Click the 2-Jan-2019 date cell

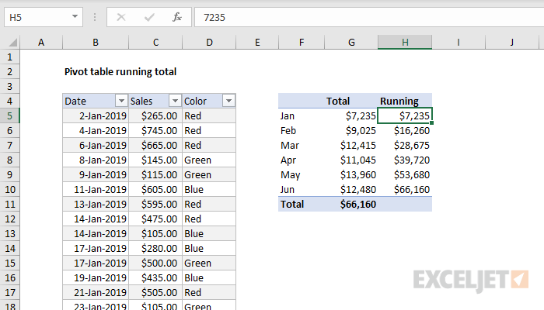[x=96, y=116]
